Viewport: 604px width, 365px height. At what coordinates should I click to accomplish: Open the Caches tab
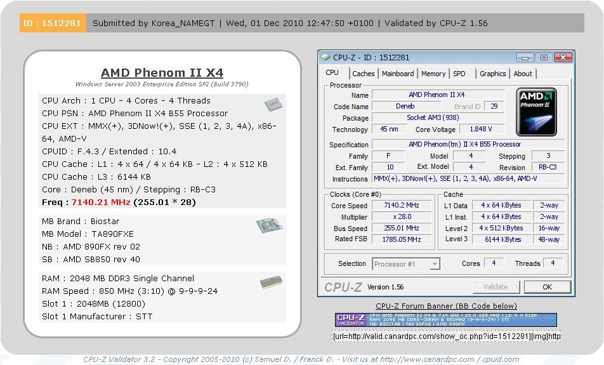[x=364, y=74]
